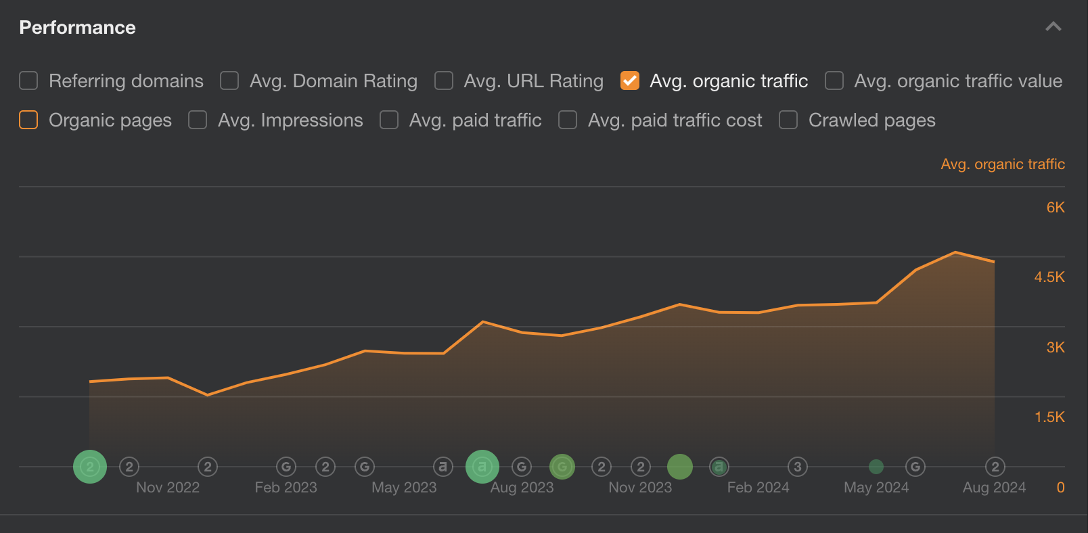Enable the Crawled pages checkbox
This screenshot has height=533, width=1088.
(788, 120)
